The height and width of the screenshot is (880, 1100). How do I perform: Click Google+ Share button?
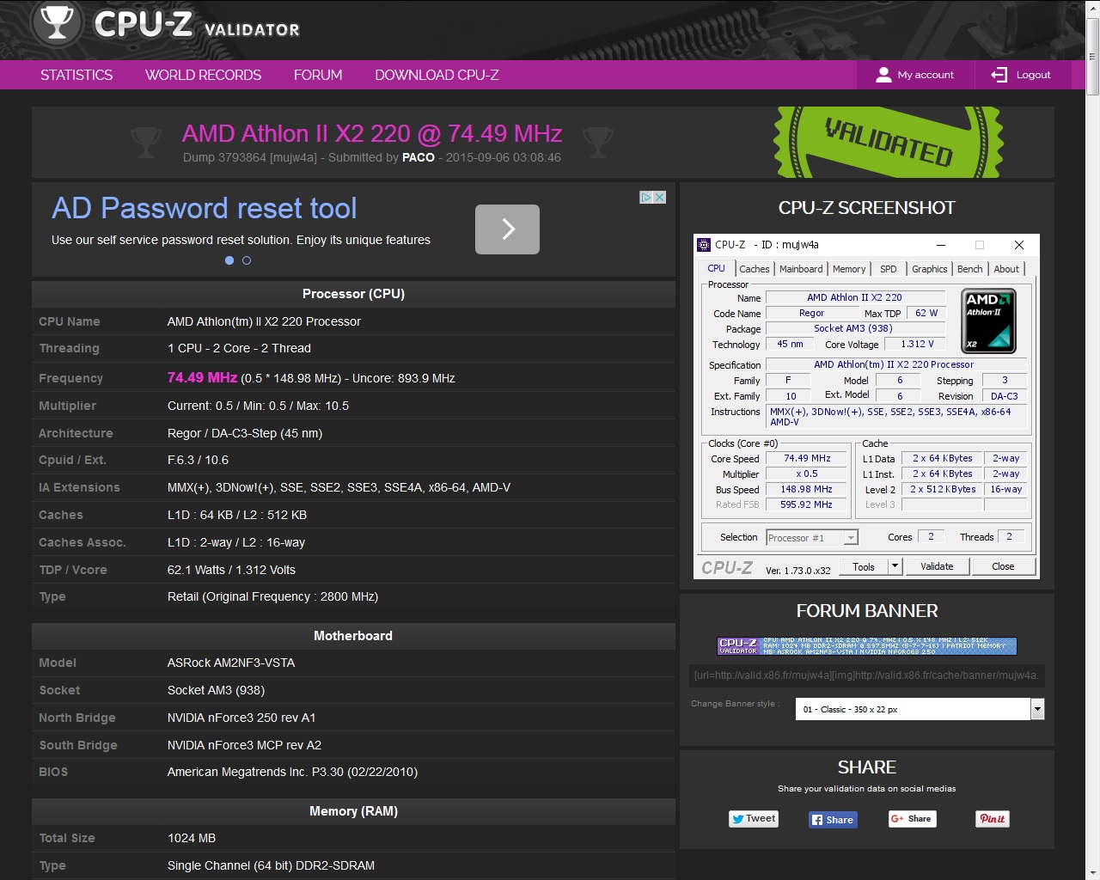912,819
